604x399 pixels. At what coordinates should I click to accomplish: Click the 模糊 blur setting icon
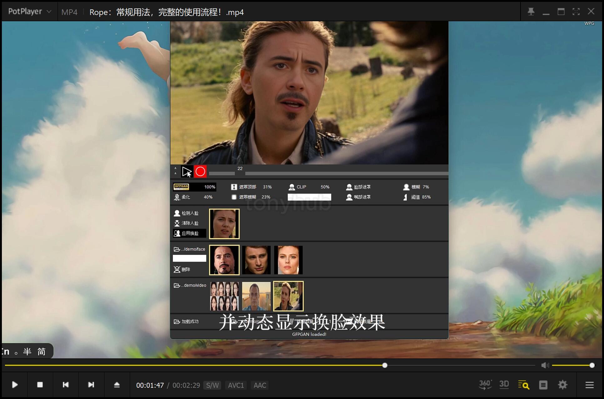[x=406, y=187]
